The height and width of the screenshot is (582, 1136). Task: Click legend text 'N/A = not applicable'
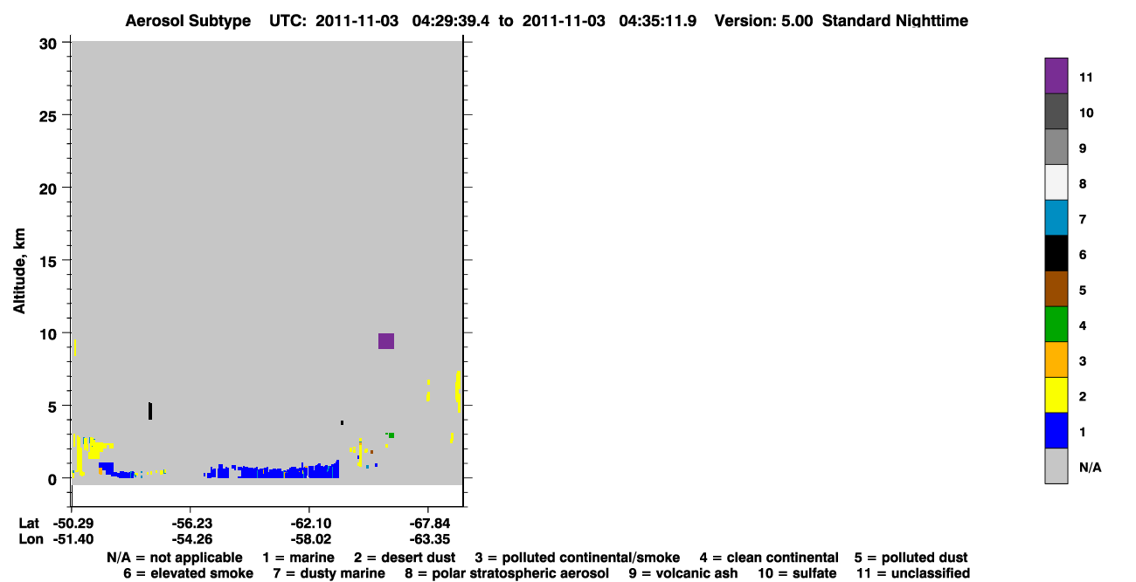pyautogui.click(x=175, y=558)
